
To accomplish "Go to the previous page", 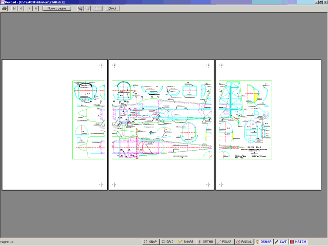I will click(x=21, y=9).
